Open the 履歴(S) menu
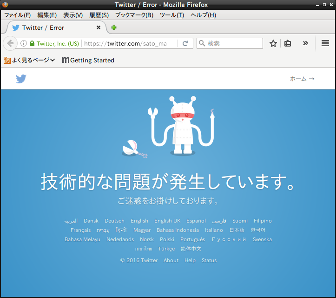336x298 pixels. [99, 15]
